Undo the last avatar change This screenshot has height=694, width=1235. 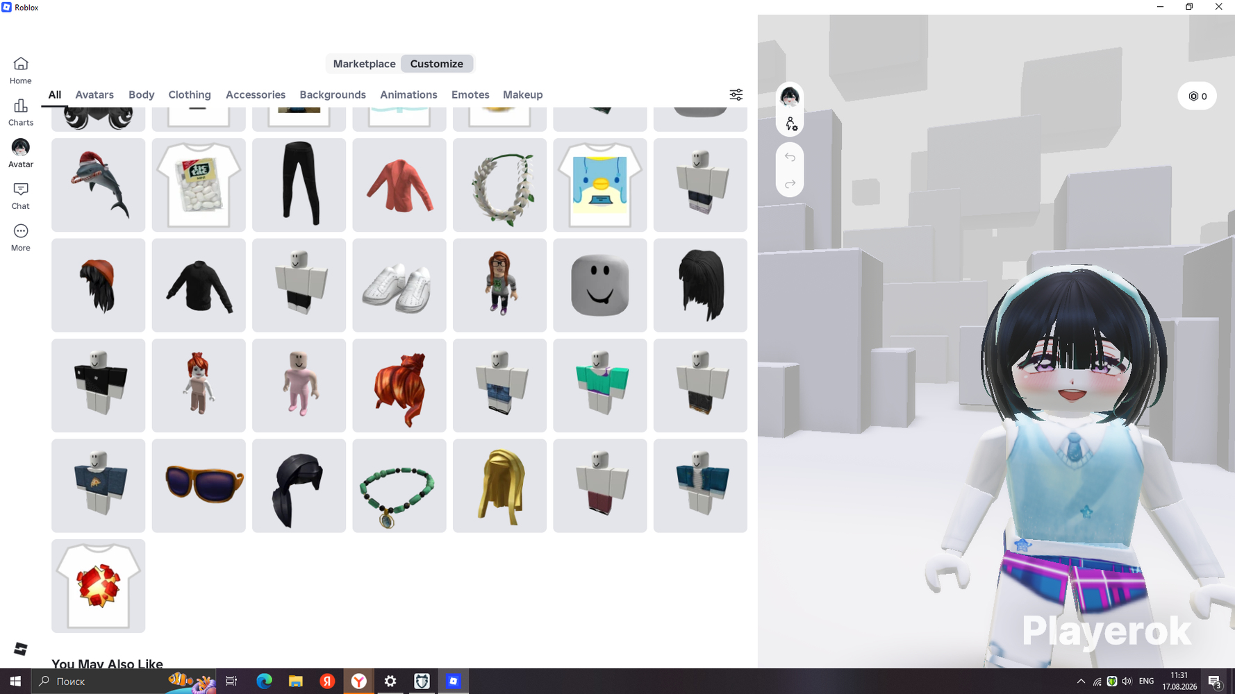pos(790,157)
